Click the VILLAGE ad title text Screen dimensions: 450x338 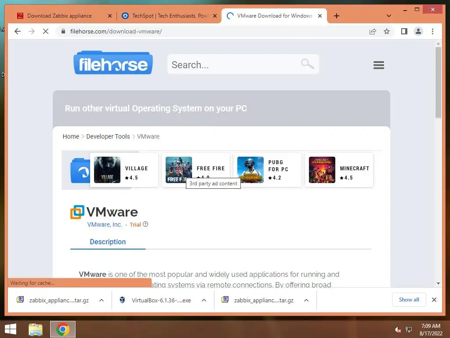click(x=136, y=169)
